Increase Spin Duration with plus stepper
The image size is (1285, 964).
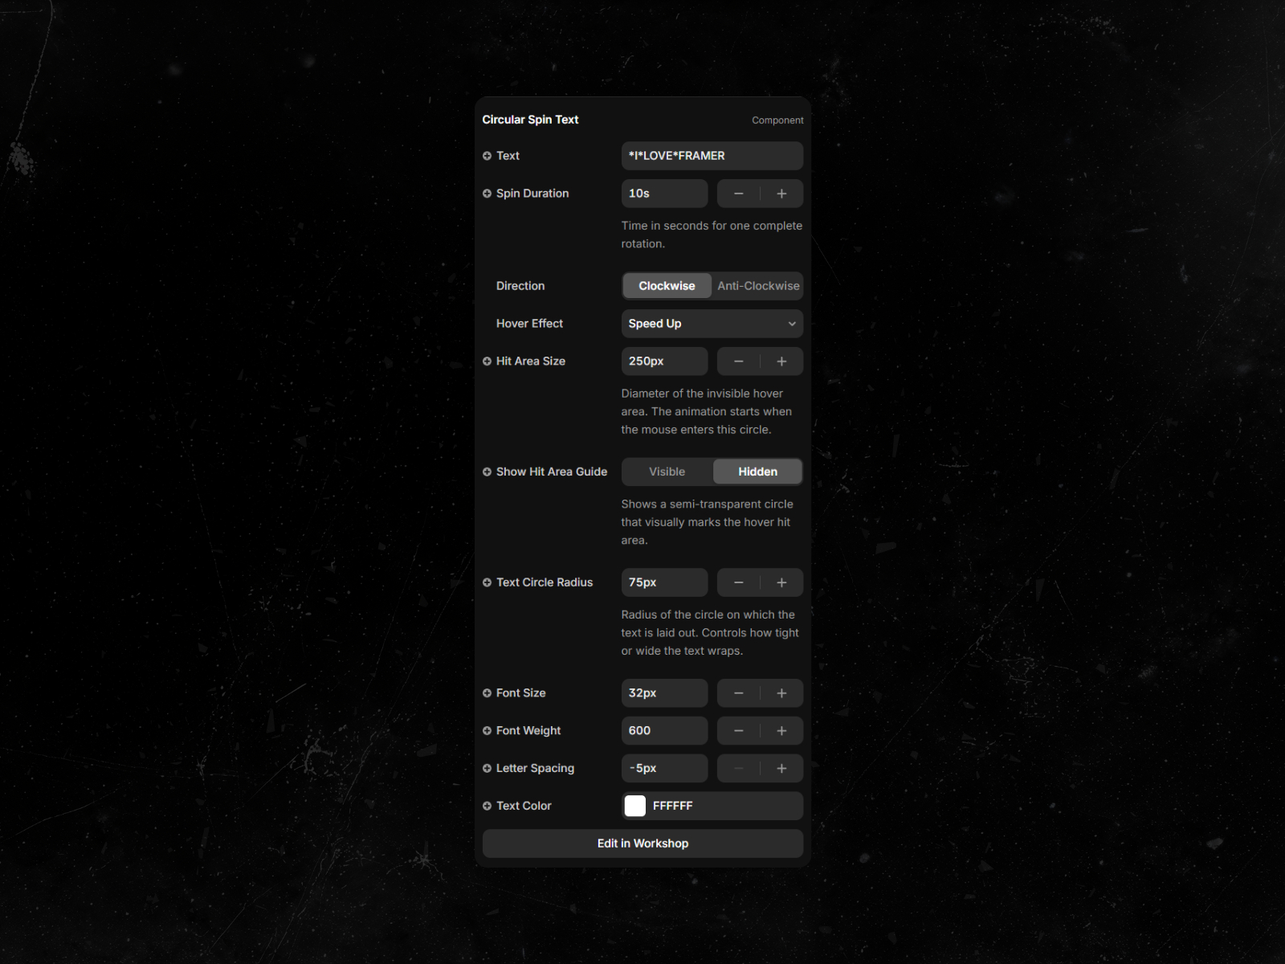pos(781,194)
